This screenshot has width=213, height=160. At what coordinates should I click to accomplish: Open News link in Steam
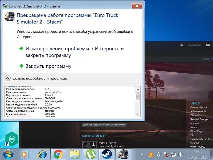point(194,127)
